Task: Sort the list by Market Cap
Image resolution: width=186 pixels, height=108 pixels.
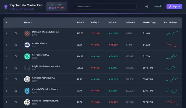Action: tap(149, 22)
